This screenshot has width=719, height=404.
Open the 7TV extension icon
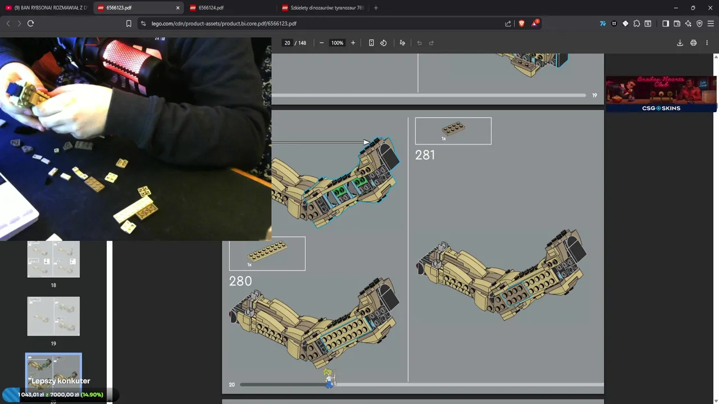coord(603,24)
